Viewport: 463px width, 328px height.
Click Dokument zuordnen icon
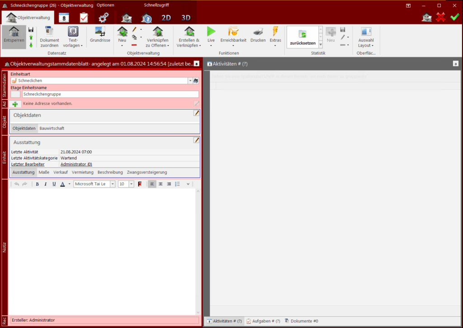click(49, 37)
